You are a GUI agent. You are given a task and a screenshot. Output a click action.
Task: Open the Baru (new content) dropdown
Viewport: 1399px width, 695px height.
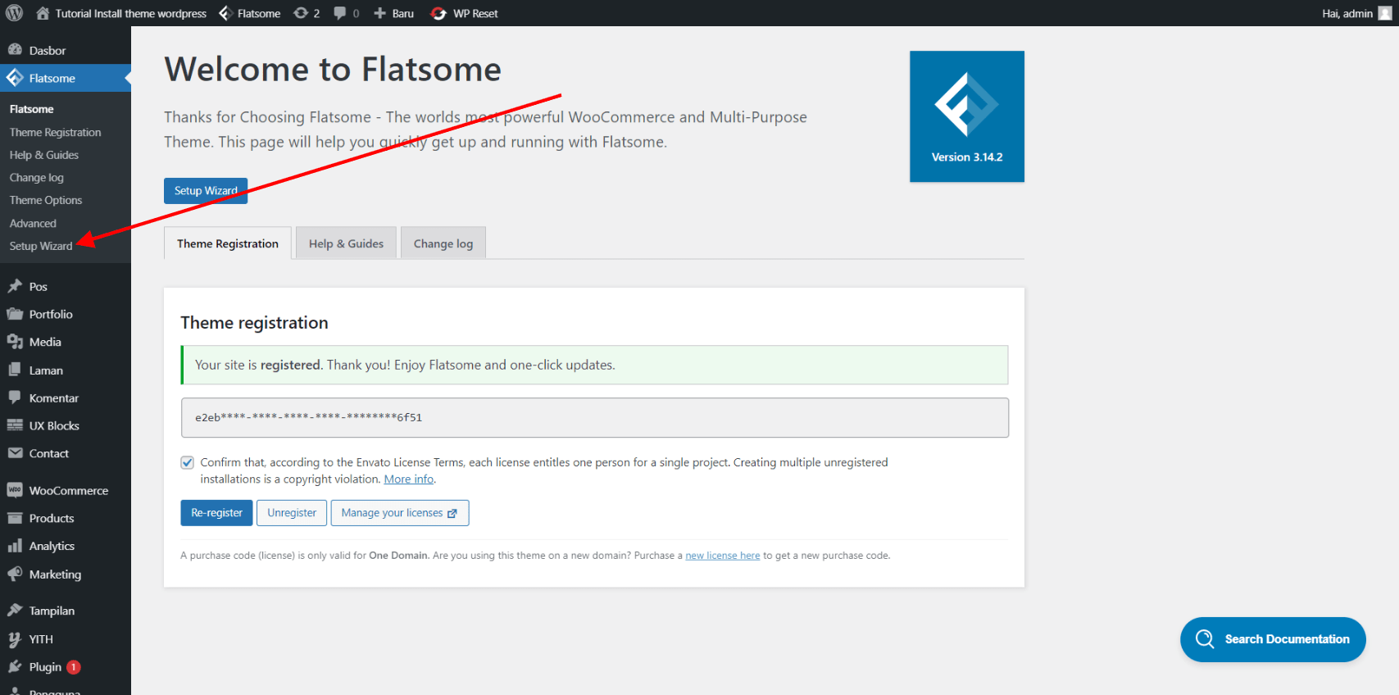[x=394, y=13]
